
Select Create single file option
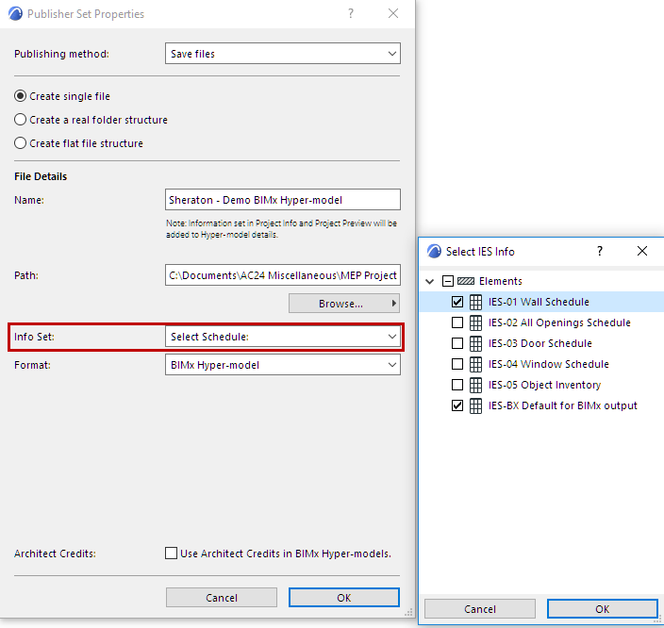coord(21,96)
